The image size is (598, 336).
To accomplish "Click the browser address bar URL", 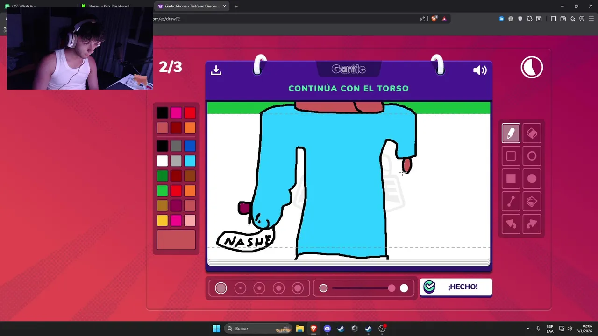I will (x=166, y=19).
